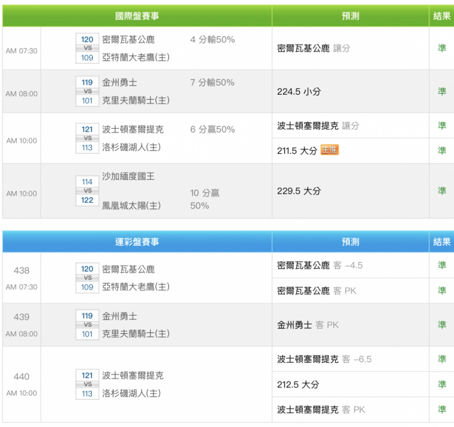Click the prediction 波士頓塞爾提克 客 PK
This screenshot has height=427, width=454.
coord(321,409)
